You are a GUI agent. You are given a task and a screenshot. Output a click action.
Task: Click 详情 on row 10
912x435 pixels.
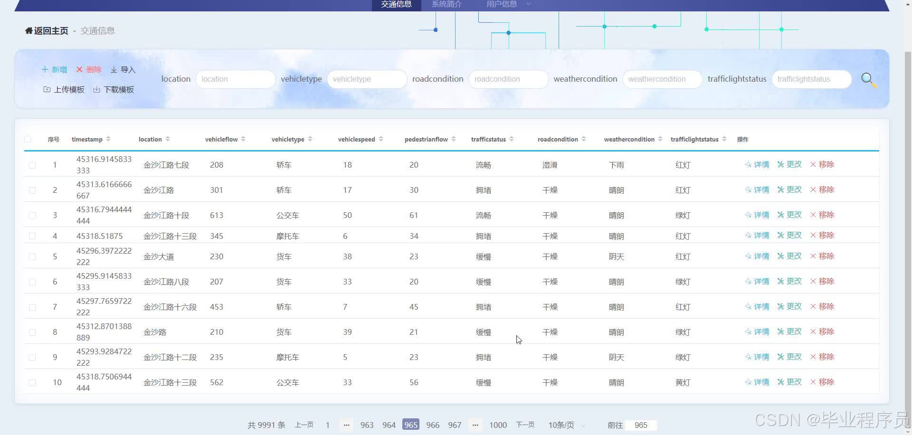[757, 382]
